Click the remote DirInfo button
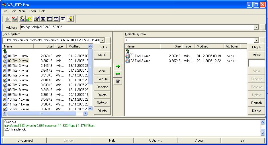Viewport: 268px width, 145px height. click(256, 111)
